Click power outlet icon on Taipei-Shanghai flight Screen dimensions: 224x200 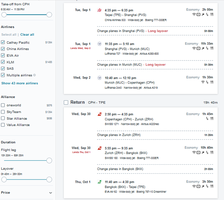coord(203,14)
